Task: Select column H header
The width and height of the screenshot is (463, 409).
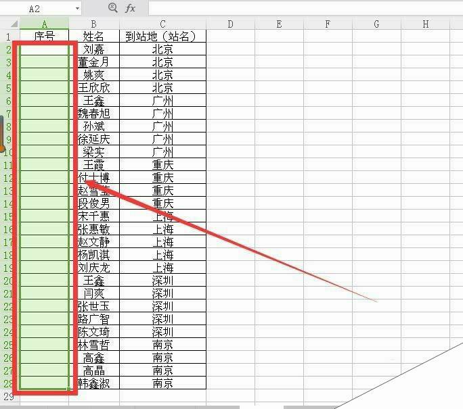Action: [426, 24]
